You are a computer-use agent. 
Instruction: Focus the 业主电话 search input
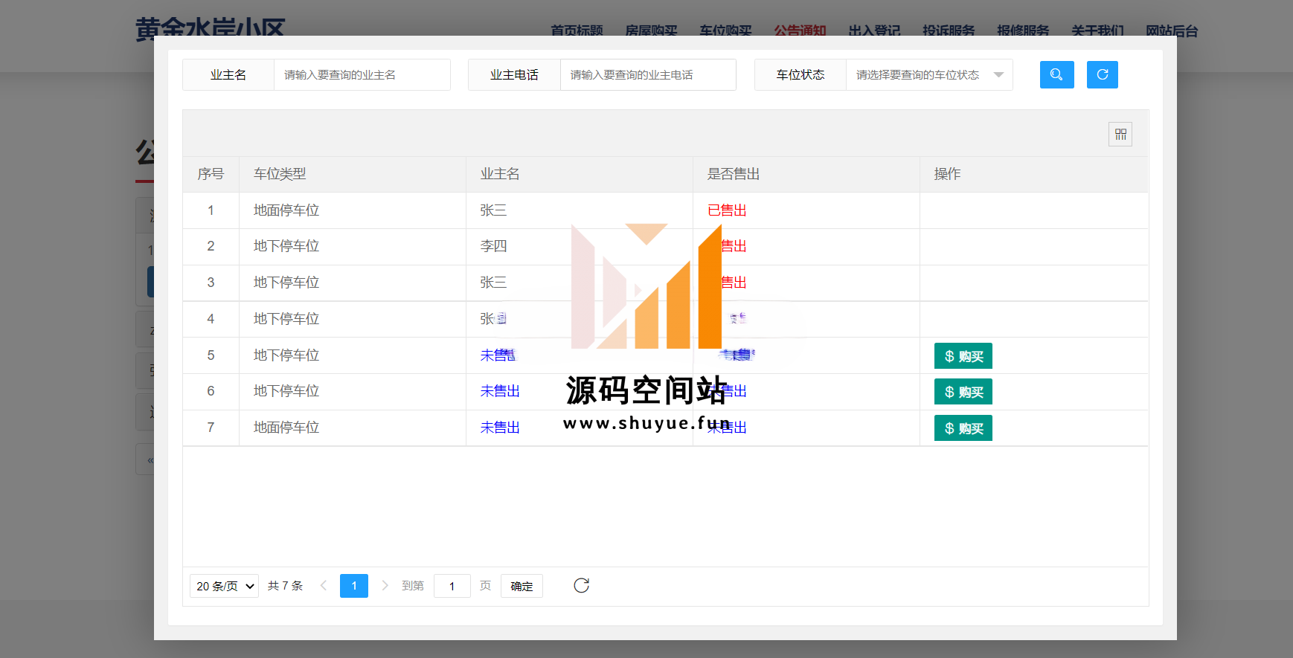pos(647,75)
